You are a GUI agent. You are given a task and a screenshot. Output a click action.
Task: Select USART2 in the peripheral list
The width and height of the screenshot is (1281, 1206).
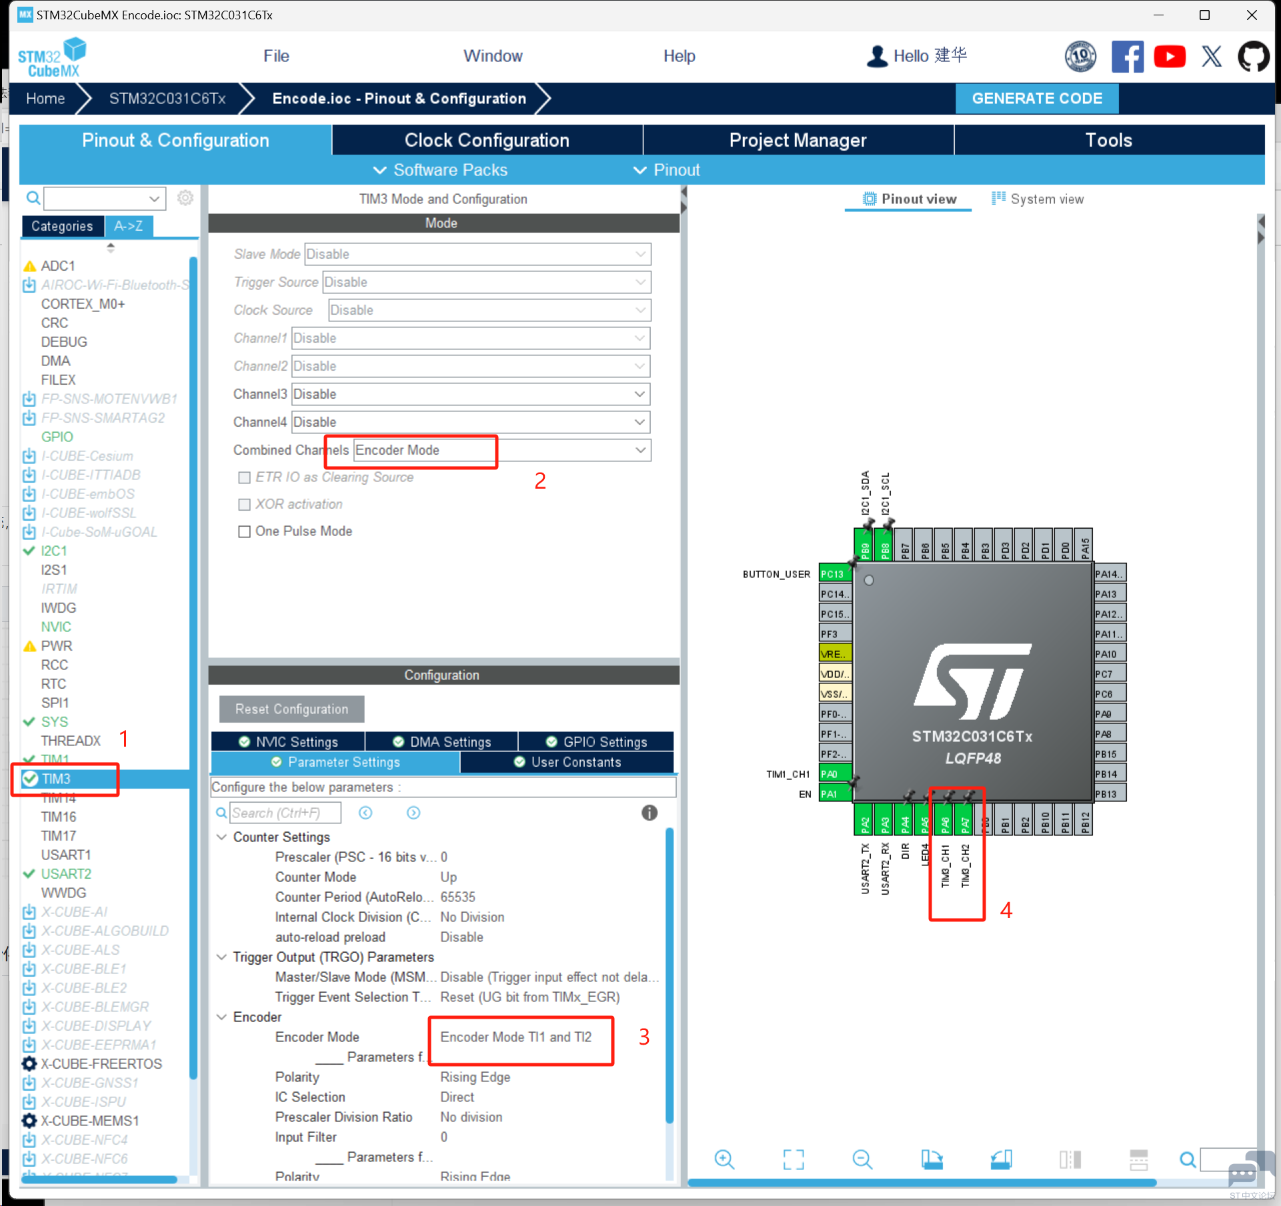(66, 874)
